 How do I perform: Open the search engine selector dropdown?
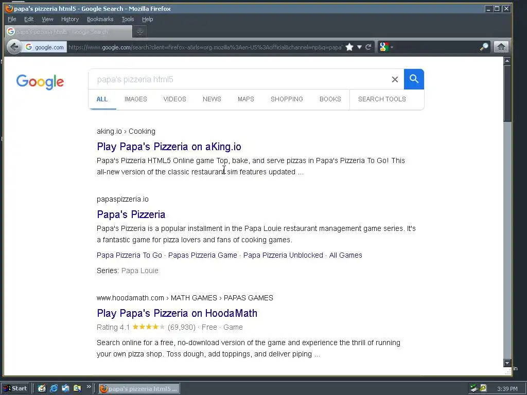pyautogui.click(x=386, y=47)
